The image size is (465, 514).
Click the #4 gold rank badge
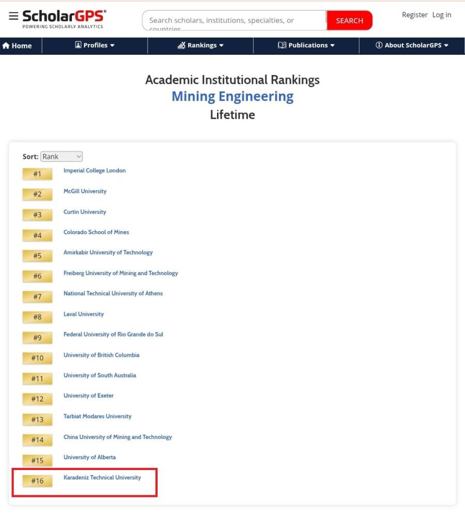(37, 235)
